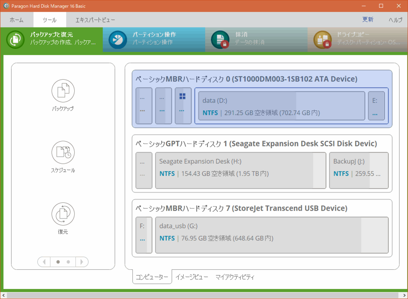Screen dimensions: 408x299
Task: Go to next page of sidebar tools
Action: [82, 262]
